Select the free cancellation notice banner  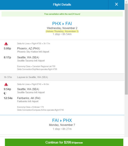pyautogui.click(x=62, y=14)
